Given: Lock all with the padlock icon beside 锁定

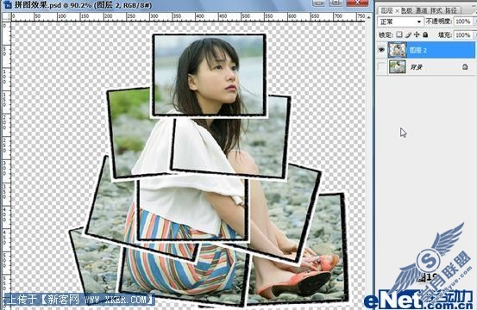Looking at the screenshot, I should [425, 34].
